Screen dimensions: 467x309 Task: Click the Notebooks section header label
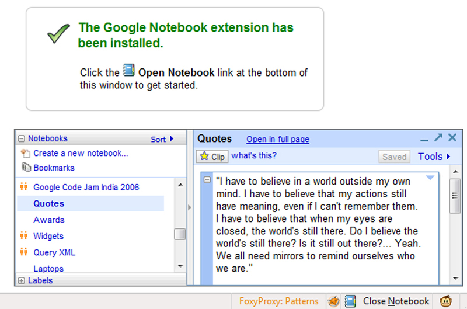click(48, 138)
